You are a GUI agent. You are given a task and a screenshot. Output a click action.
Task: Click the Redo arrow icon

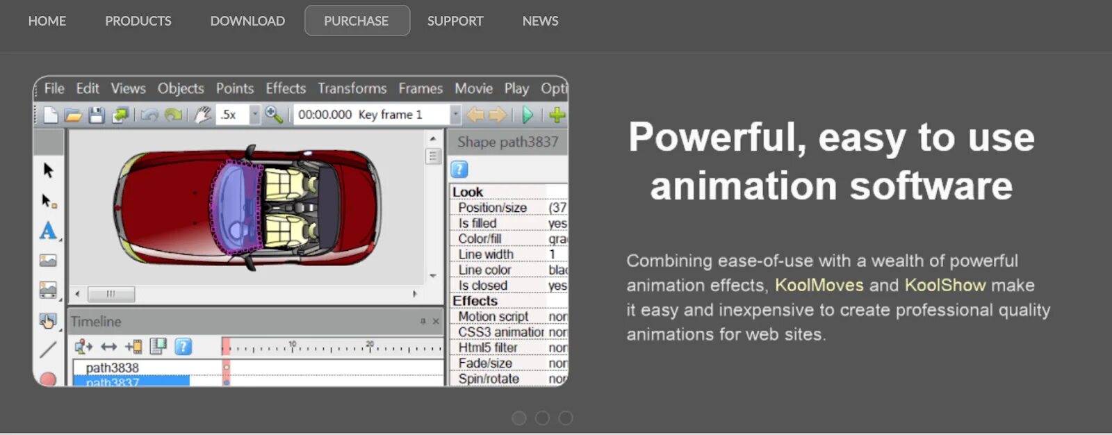pyautogui.click(x=173, y=115)
